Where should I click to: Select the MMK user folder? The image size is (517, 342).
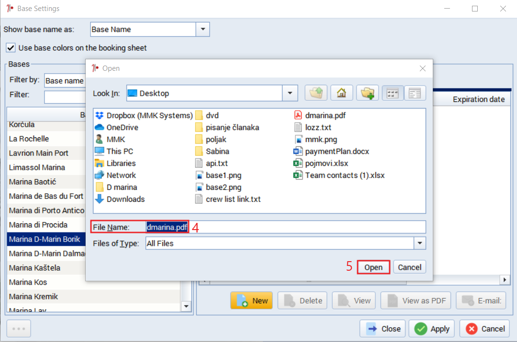pos(111,139)
